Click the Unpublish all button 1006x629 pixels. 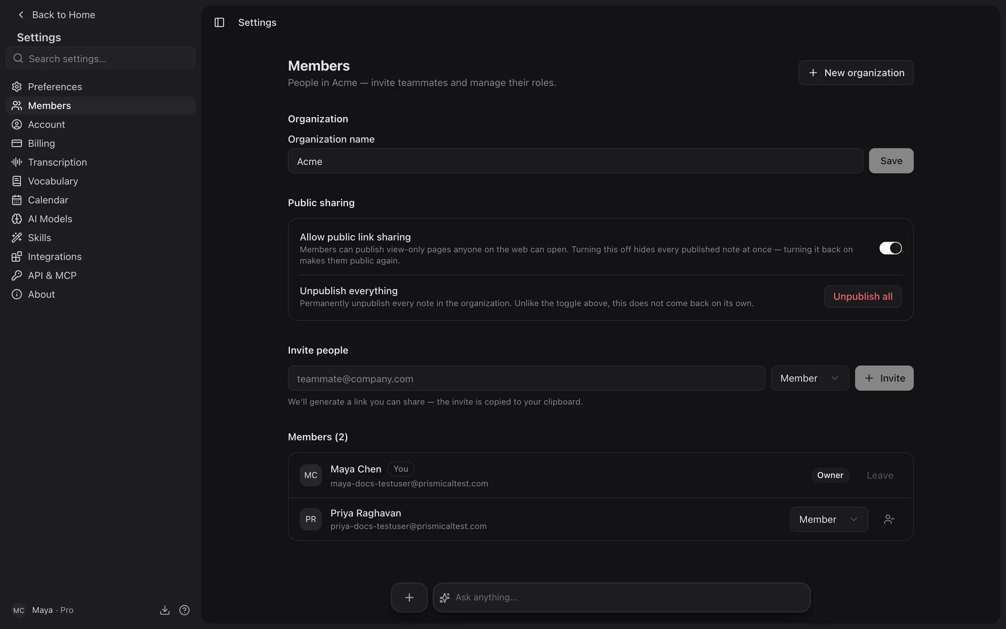pyautogui.click(x=862, y=296)
